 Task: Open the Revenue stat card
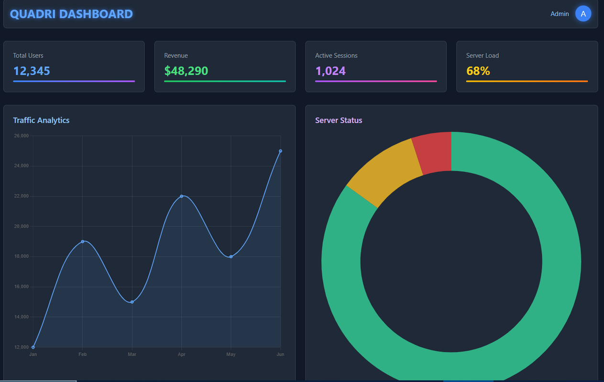point(225,66)
